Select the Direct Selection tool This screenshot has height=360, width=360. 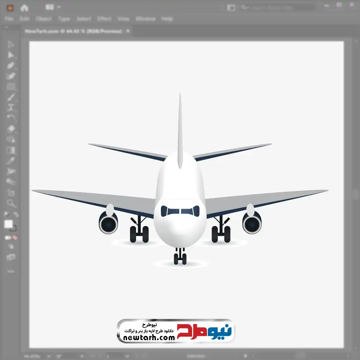[11, 55]
